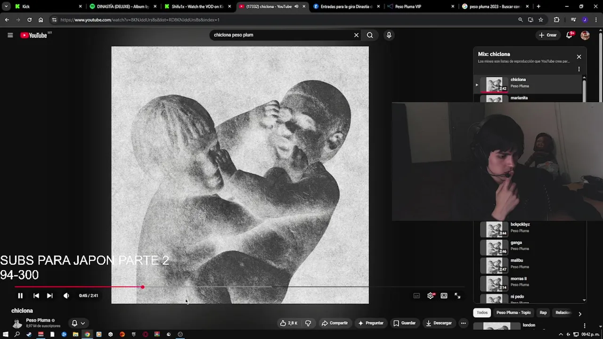Bookmark this page with the star
This screenshot has height=339, width=603.
(541, 20)
